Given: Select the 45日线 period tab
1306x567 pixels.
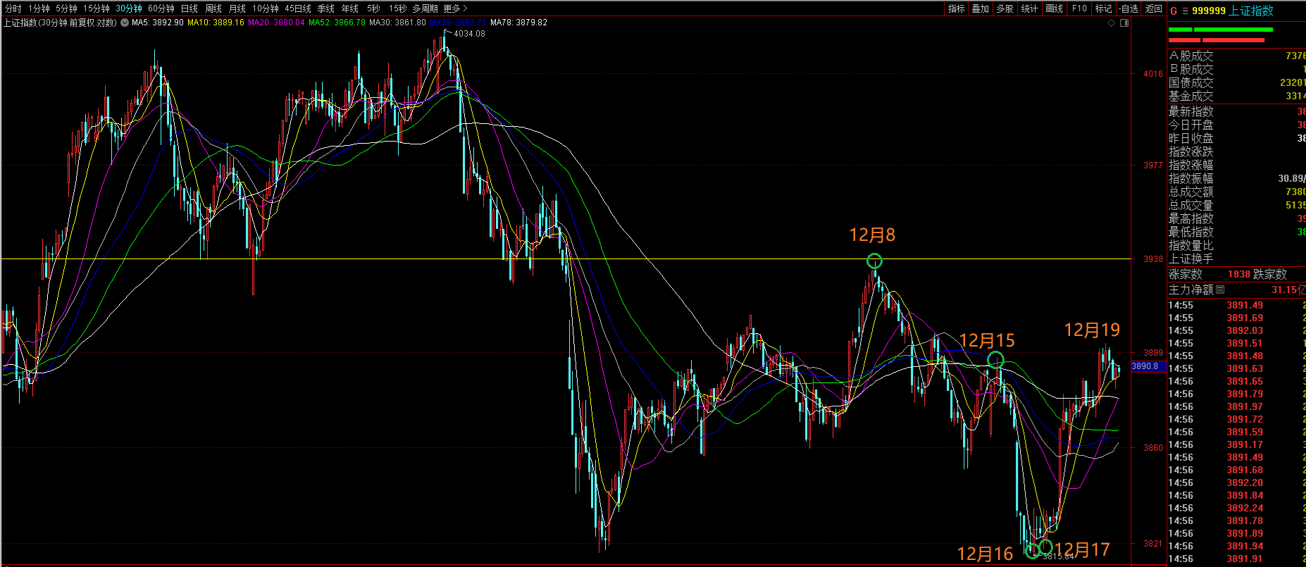Looking at the screenshot, I should tap(298, 8).
